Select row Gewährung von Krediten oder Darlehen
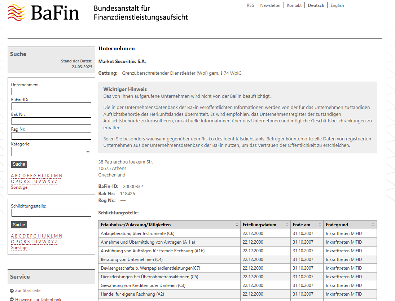Image resolution: width=395 pixels, height=301 pixels. (238, 285)
